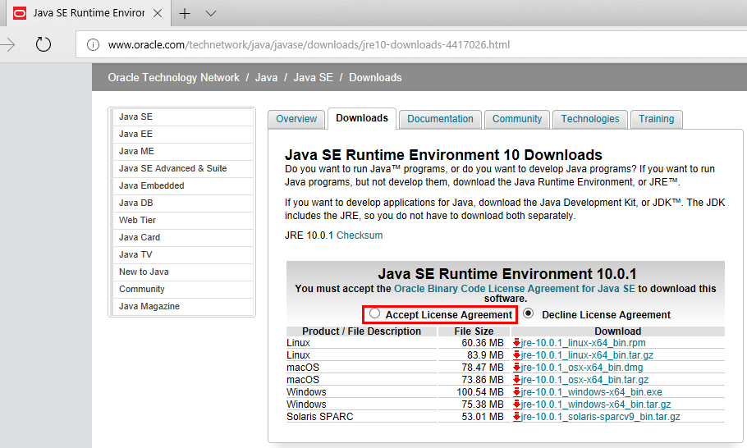Click the Java breadcrumb link
Screen dimensions: 747x448
click(x=266, y=78)
